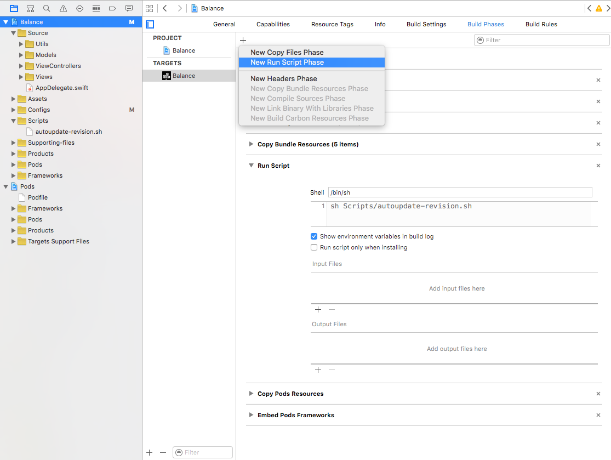Open the Test navigator diamond icon
The image size is (611, 460).
point(79,8)
